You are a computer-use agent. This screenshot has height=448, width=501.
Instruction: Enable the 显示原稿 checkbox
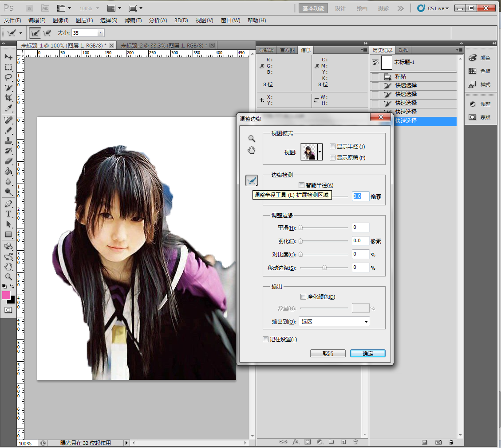click(333, 157)
